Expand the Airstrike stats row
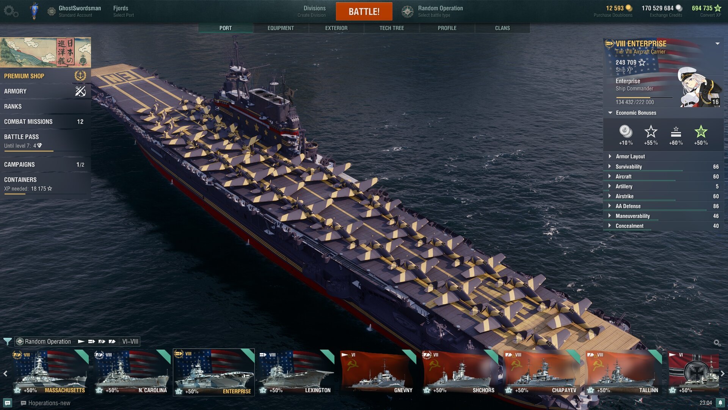The height and width of the screenshot is (410, 728). point(663,196)
